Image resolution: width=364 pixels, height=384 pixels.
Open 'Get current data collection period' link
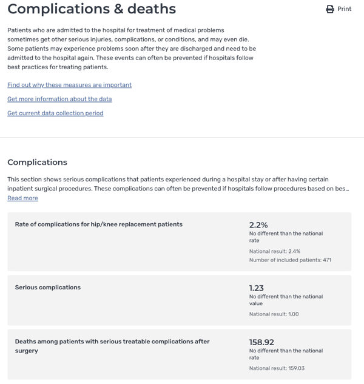[55, 113]
